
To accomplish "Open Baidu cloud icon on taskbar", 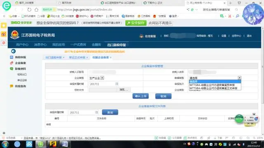I will click(29, 144).
